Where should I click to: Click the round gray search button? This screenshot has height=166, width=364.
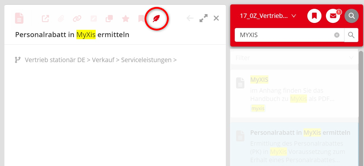tap(352, 16)
